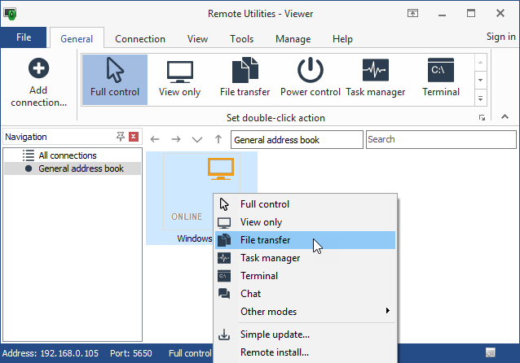Choose File transfer in the ribbon
Viewport: 520px width, 363px height.
point(245,80)
